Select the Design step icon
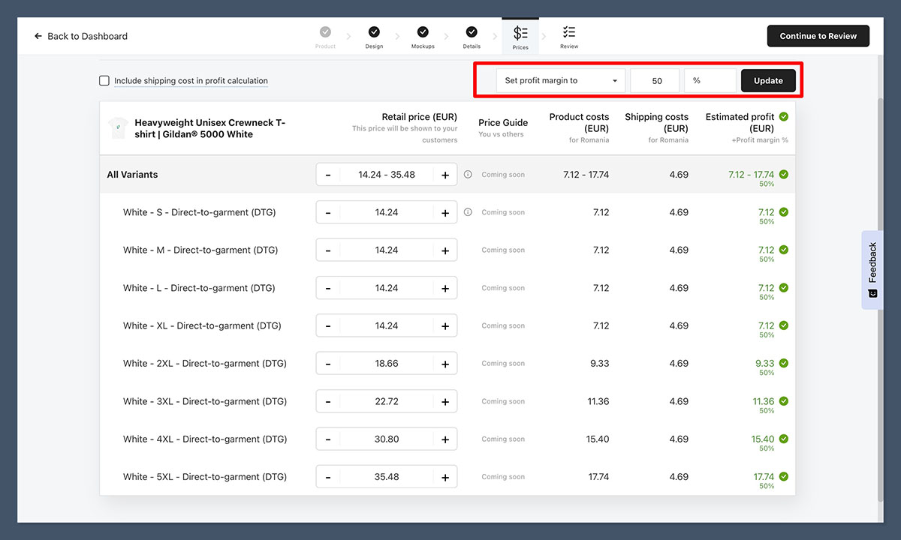Image resolution: width=901 pixels, height=540 pixels. [x=374, y=31]
